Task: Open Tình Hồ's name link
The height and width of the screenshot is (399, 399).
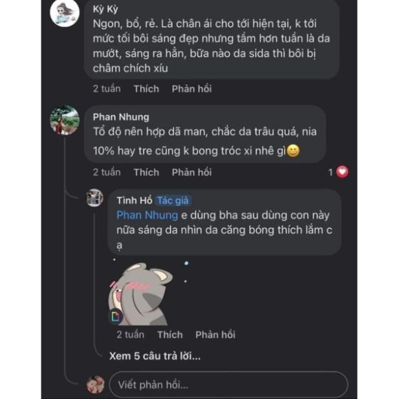Action: pos(134,200)
